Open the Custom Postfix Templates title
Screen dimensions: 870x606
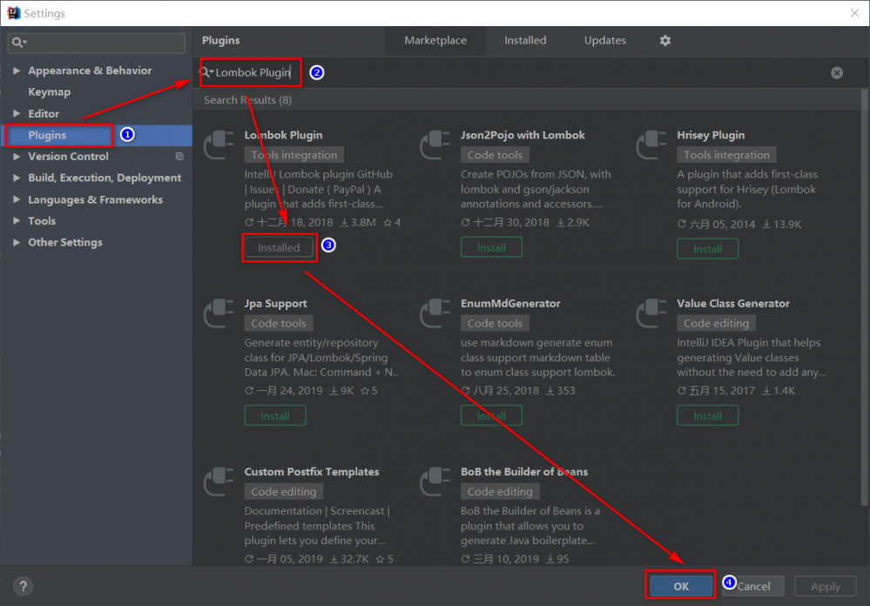(312, 472)
